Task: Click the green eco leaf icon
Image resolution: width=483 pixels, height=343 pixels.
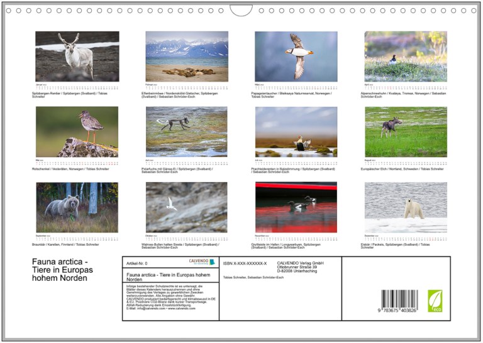Action: tap(435, 300)
